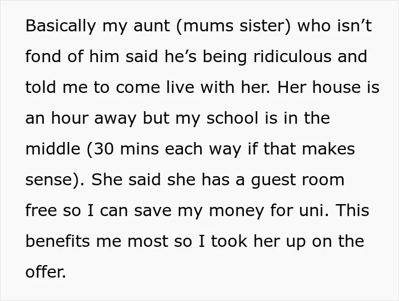Click the word "uni"

tap(312, 211)
